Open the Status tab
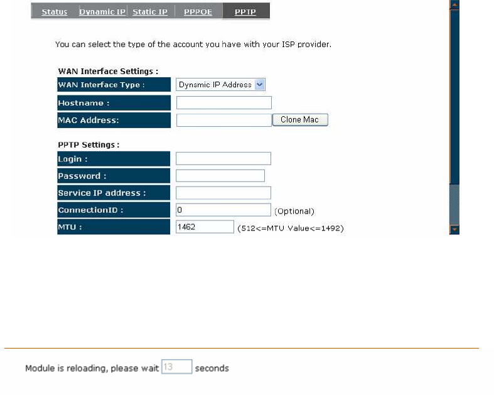 tap(54, 12)
